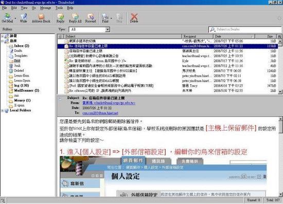Viewport: 283px width, 204px height.
Task: Open the Get Mail dropdown arrow
Action: [x=15, y=18]
